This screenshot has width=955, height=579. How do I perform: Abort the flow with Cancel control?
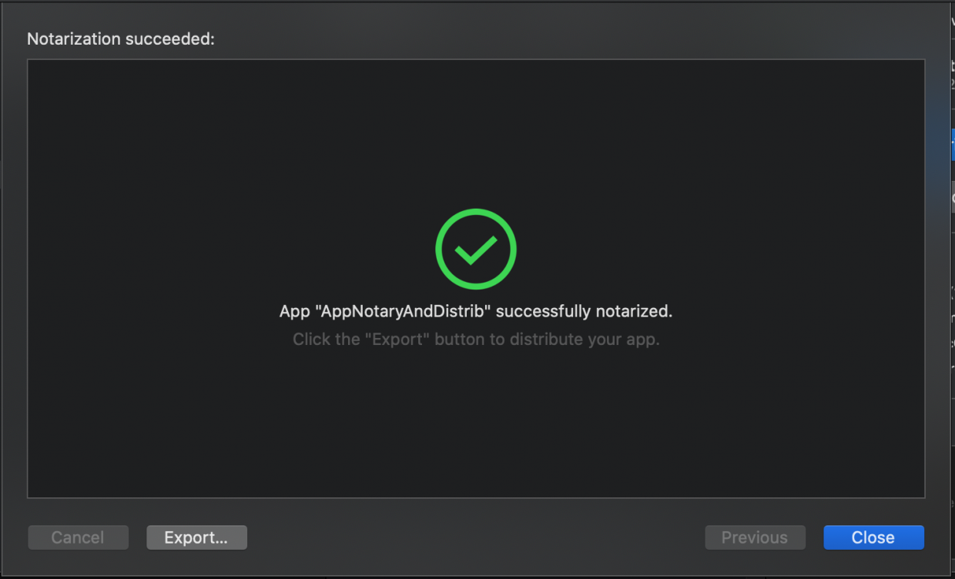(x=78, y=537)
